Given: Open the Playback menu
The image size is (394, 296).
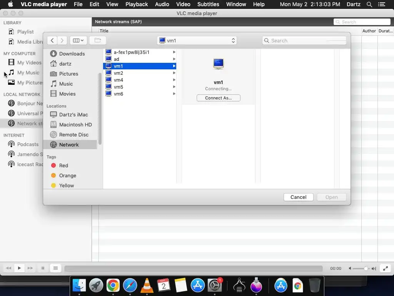Looking at the screenshot, I should (x=137, y=4).
